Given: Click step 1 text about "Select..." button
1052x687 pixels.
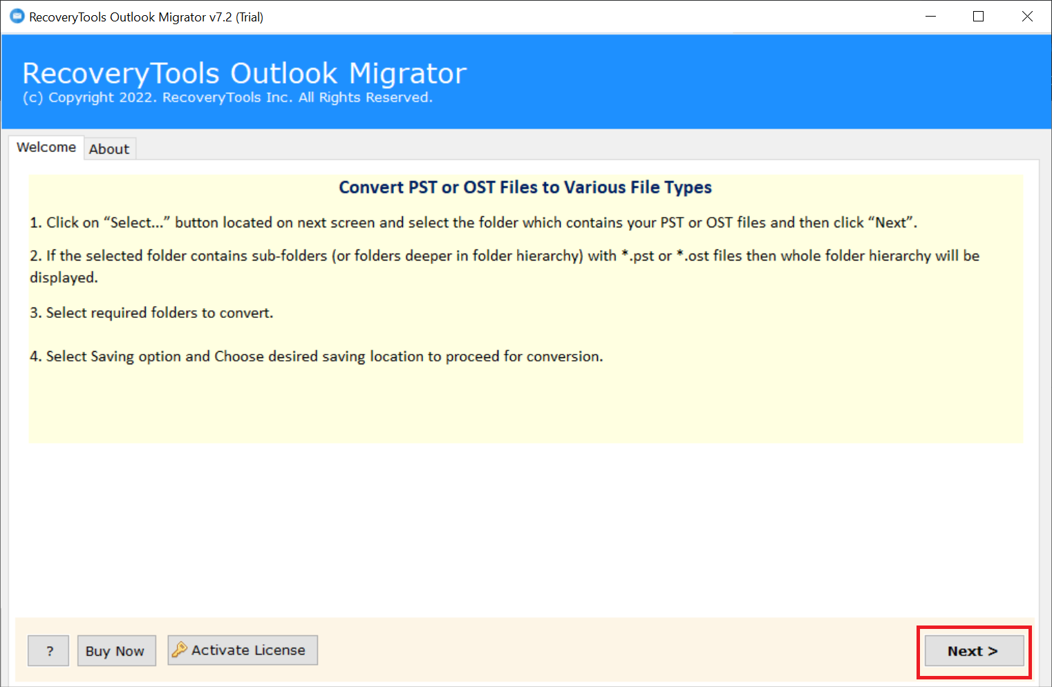Looking at the screenshot, I should [473, 223].
